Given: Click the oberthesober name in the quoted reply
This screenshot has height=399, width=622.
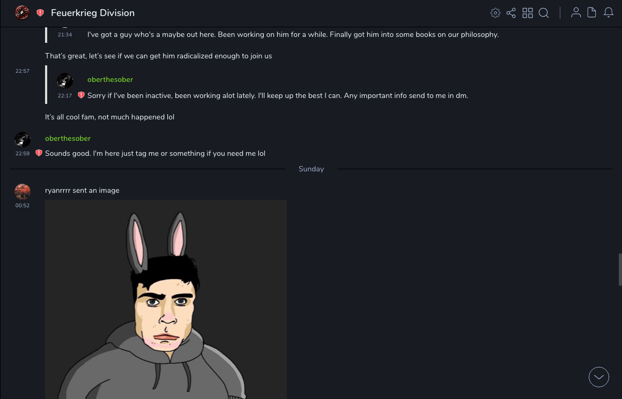Looking at the screenshot, I should coord(110,79).
